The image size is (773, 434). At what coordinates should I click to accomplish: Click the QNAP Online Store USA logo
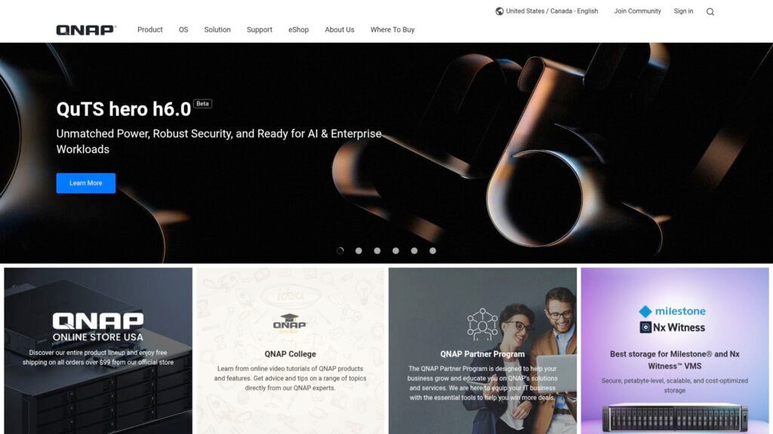[98, 327]
